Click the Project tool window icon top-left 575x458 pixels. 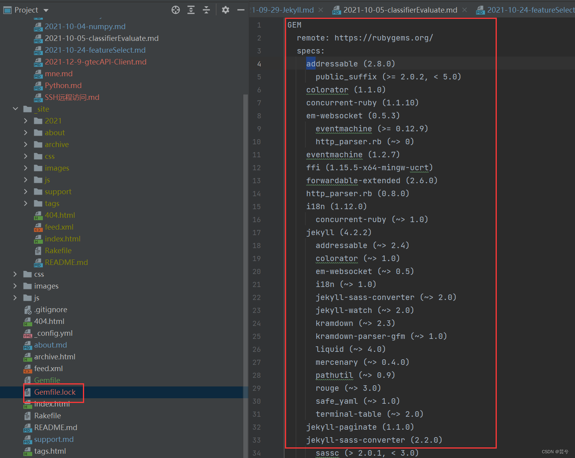click(x=7, y=10)
